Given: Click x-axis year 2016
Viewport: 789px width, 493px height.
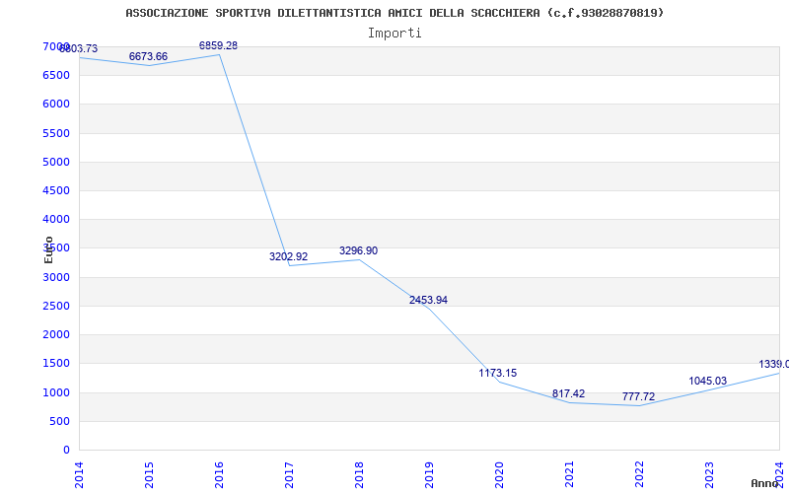Looking at the screenshot, I should click(x=219, y=474).
